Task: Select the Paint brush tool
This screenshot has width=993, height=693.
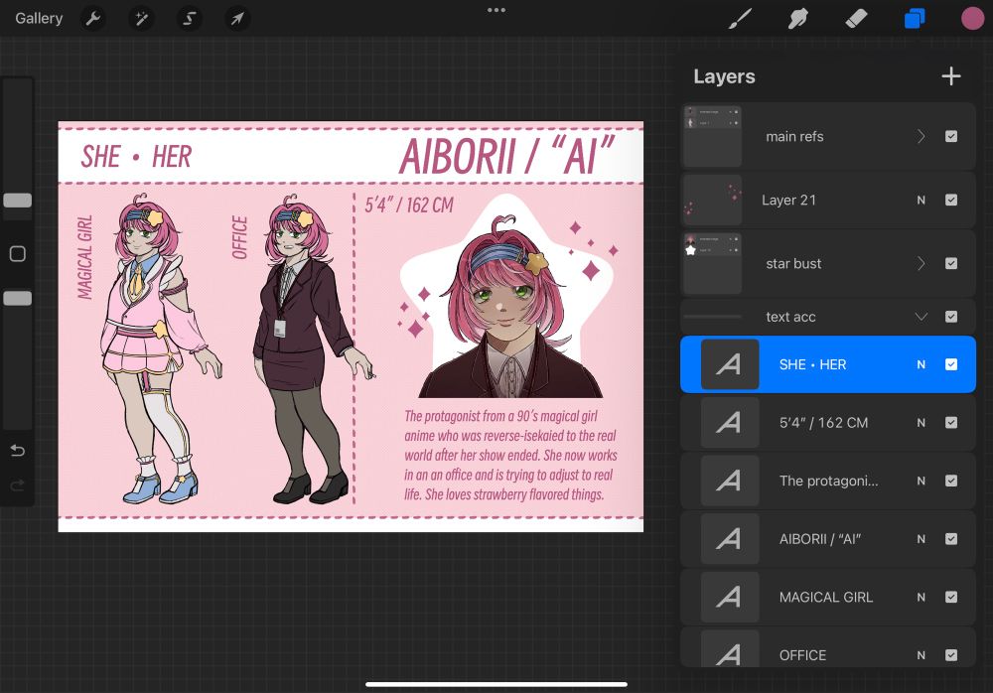Action: click(741, 19)
